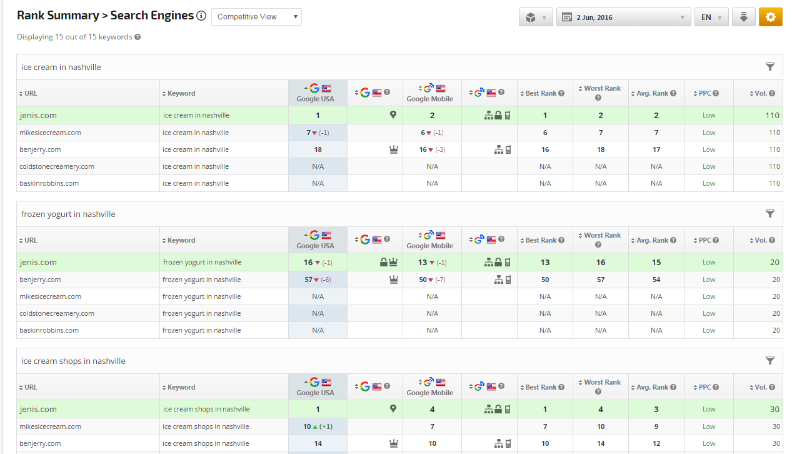Click jenis.com in frozen yogurt table
The image size is (792, 454).
click(x=38, y=263)
